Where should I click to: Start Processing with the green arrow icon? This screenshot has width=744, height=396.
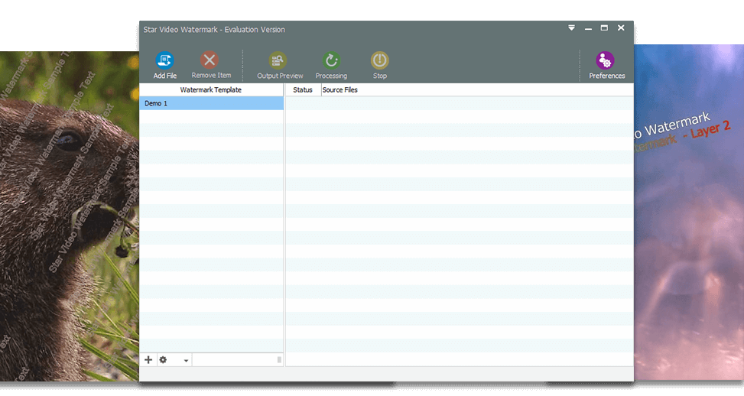tap(331, 60)
